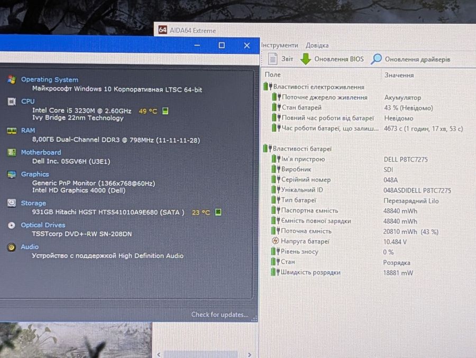
Task: Click the Звіт report toolbar button
Action: [x=281, y=59]
